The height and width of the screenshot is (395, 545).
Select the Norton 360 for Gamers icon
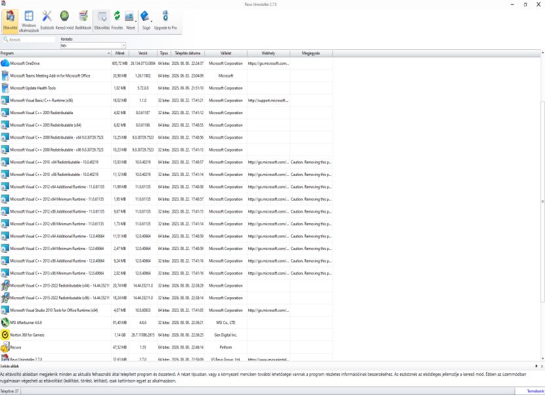pyautogui.click(x=5, y=335)
